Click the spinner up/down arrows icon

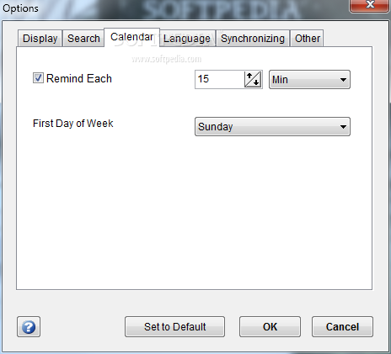click(x=253, y=80)
